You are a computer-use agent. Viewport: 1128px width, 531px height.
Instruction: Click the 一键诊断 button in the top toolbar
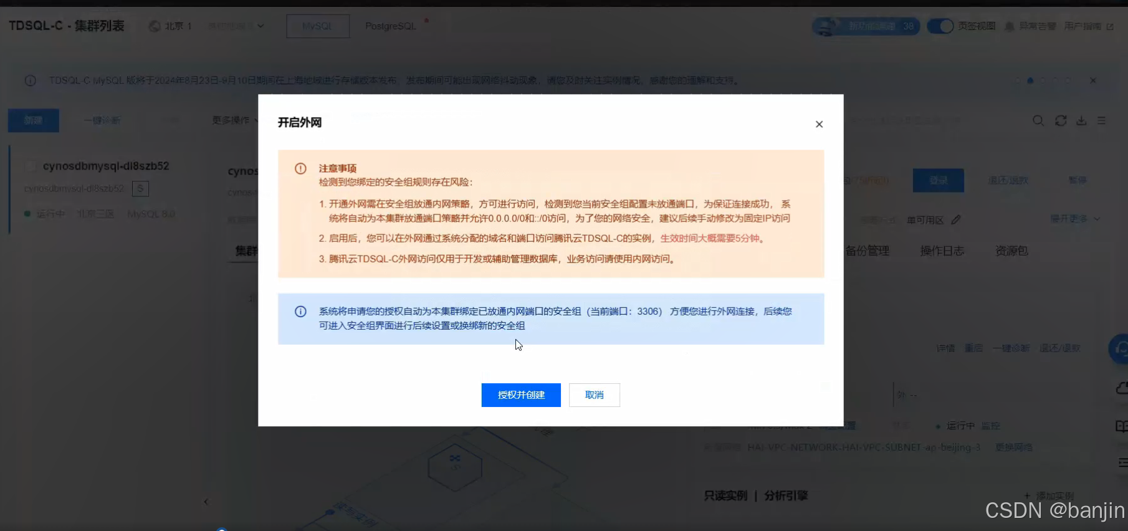point(102,120)
